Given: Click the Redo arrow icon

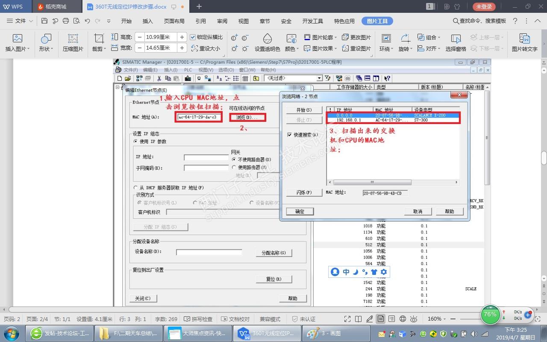Looking at the screenshot, I should point(98,21).
